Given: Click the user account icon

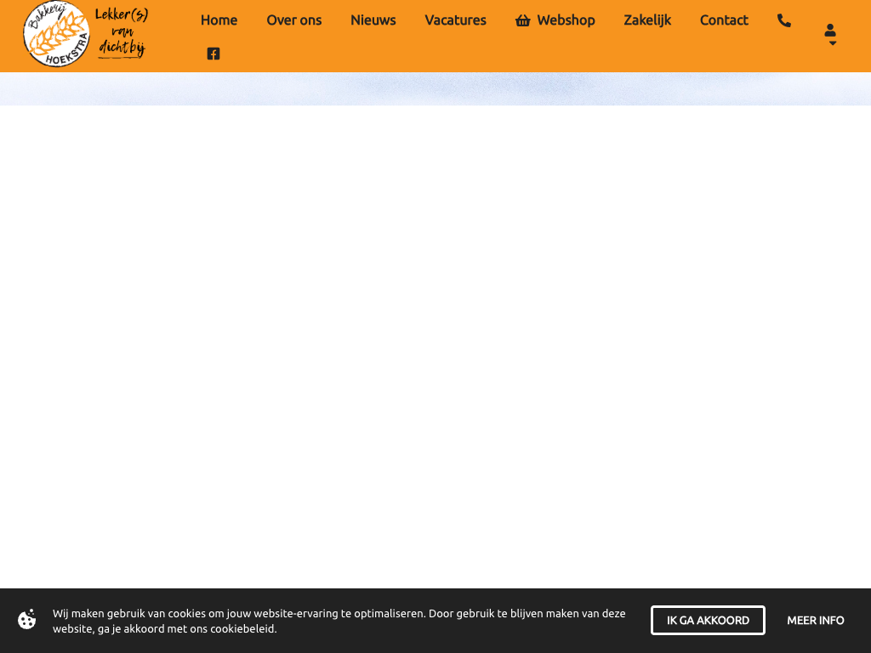Looking at the screenshot, I should pos(830,30).
